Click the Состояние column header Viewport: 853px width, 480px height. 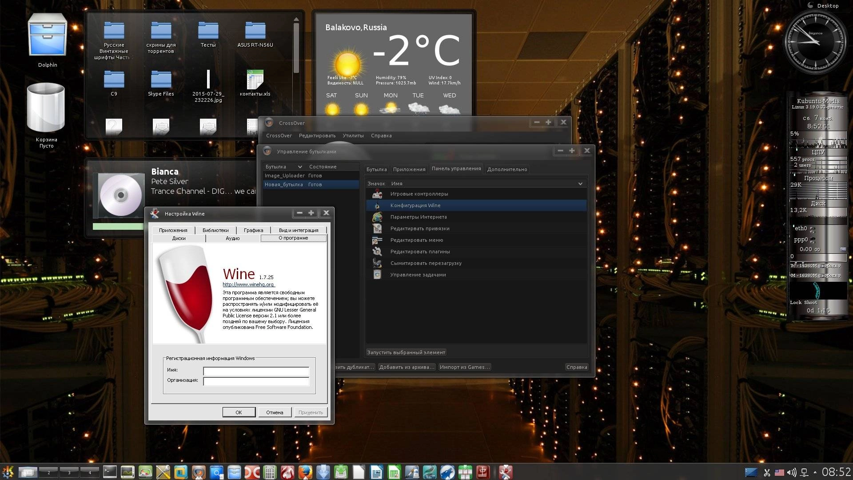click(x=323, y=167)
